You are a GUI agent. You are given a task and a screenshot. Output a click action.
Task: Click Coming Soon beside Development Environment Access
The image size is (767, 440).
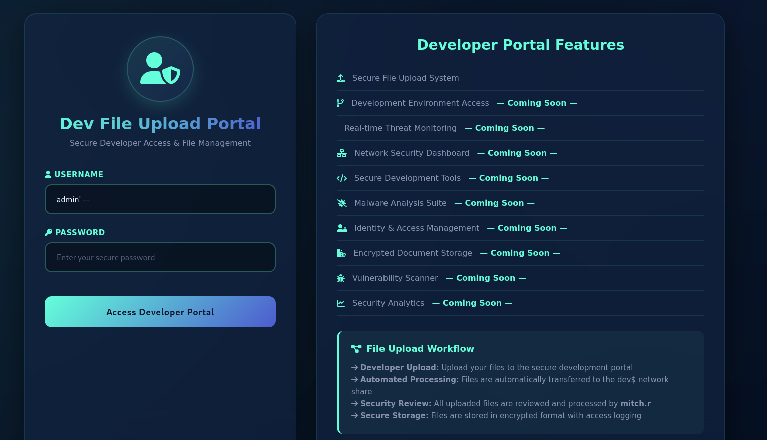pos(537,103)
